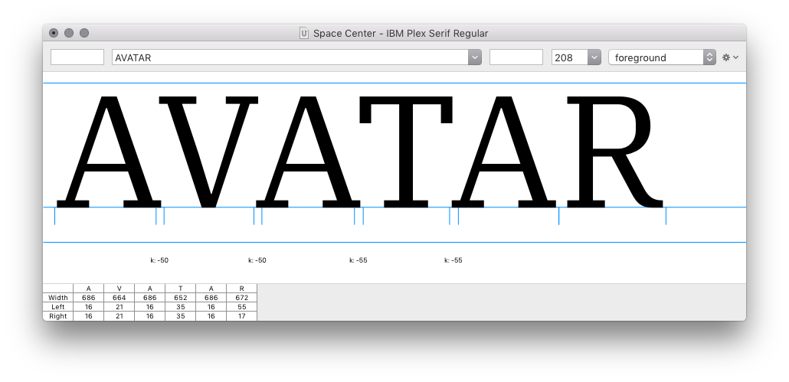Click the 208 size value field
Viewport: 789px width, 382px height.
[570, 57]
